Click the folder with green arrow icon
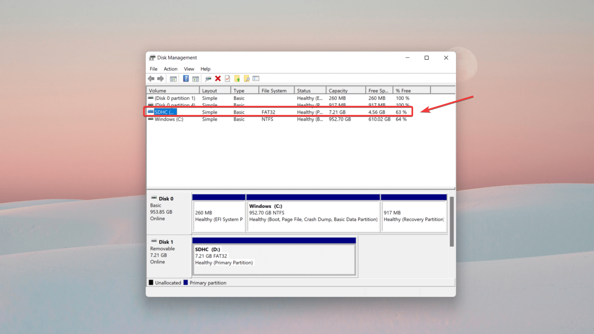 tap(237, 79)
